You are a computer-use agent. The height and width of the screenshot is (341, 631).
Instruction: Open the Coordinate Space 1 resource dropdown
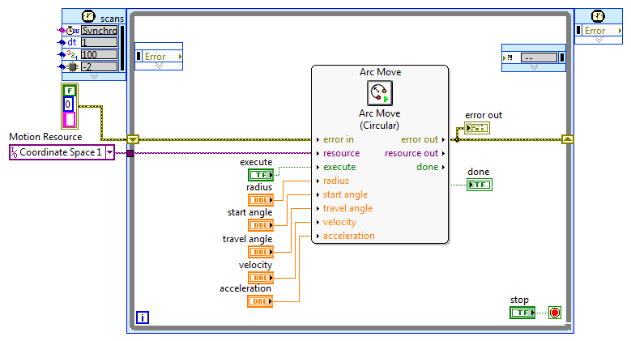point(109,152)
